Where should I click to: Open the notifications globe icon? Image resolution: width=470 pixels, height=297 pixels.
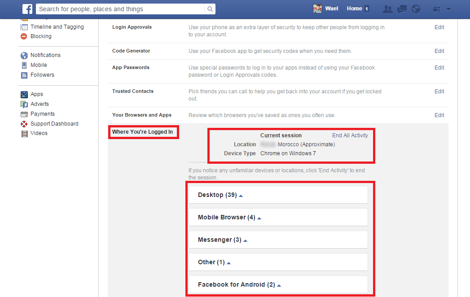(x=416, y=9)
